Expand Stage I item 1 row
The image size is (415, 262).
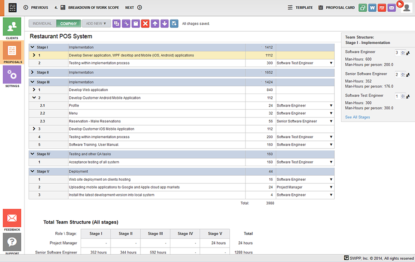pyautogui.click(x=34, y=55)
